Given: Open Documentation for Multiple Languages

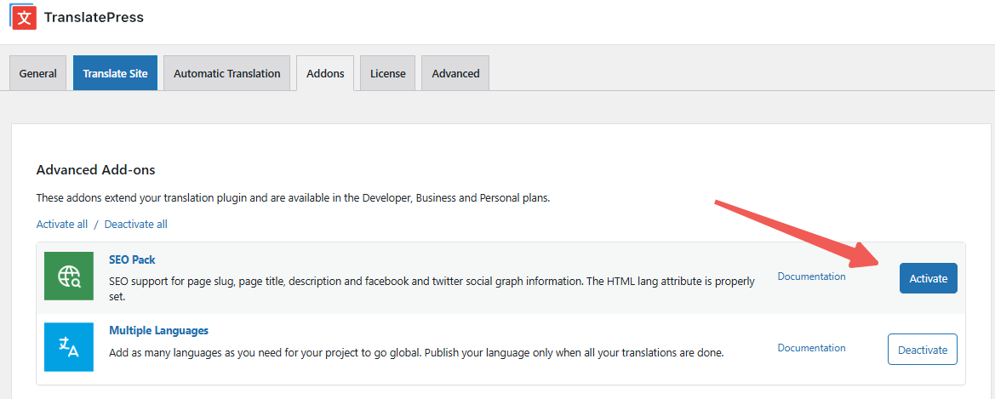Looking at the screenshot, I should 811,348.
